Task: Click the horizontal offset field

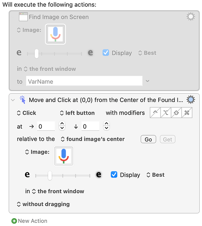Action: pyautogui.click(x=46, y=126)
